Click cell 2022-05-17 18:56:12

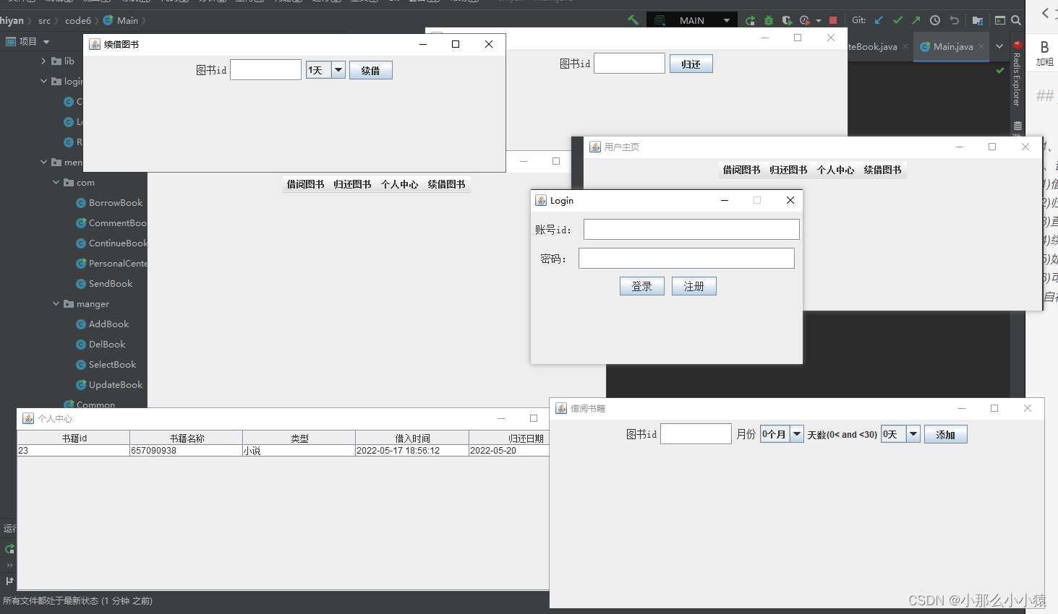[x=412, y=450]
